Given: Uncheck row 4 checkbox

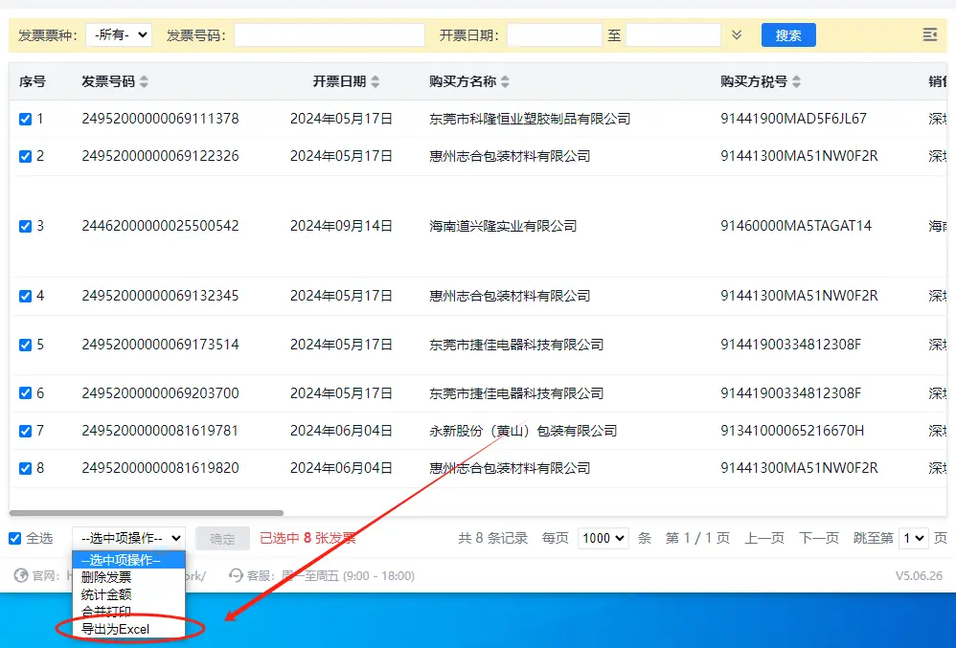Looking at the screenshot, I should [25, 297].
